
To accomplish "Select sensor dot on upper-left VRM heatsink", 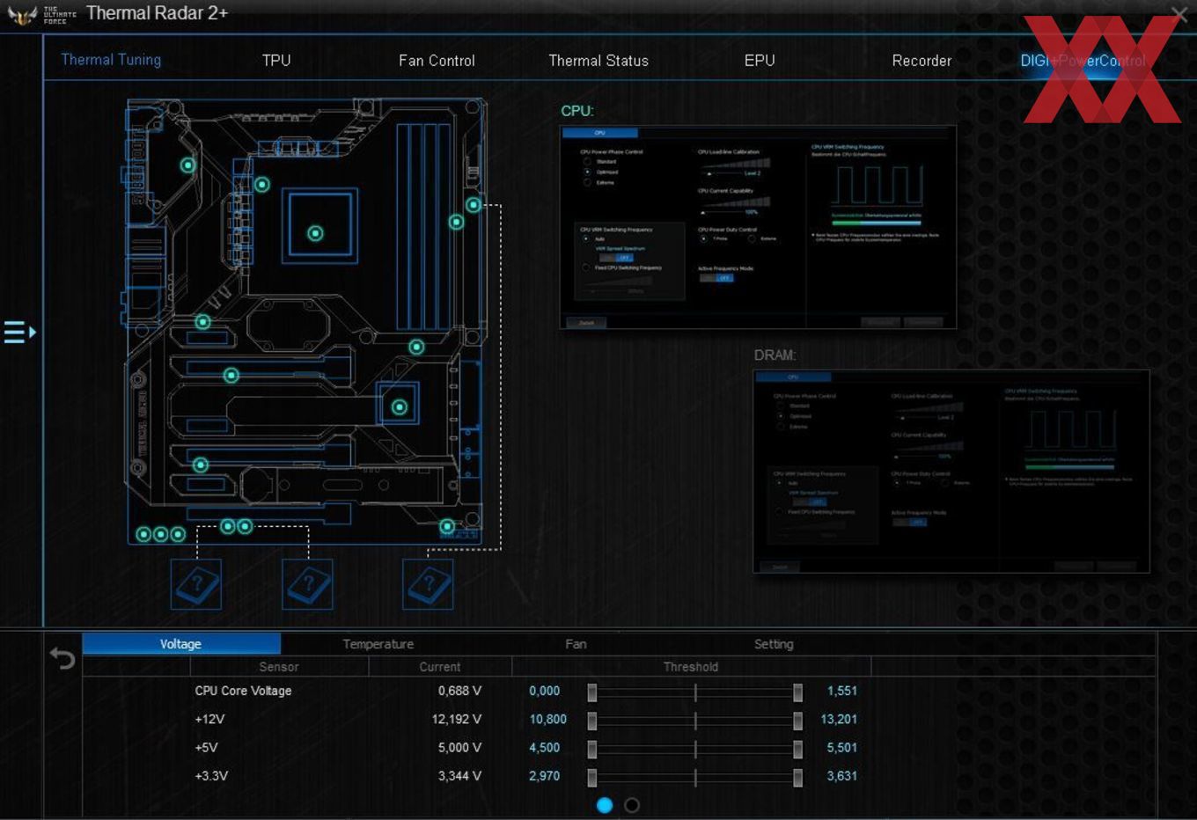I will 187,165.
